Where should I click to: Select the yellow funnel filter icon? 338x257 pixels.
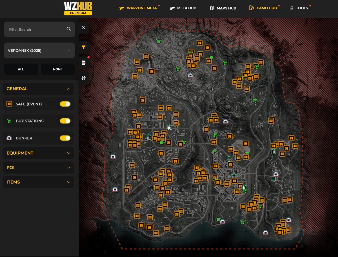(84, 48)
